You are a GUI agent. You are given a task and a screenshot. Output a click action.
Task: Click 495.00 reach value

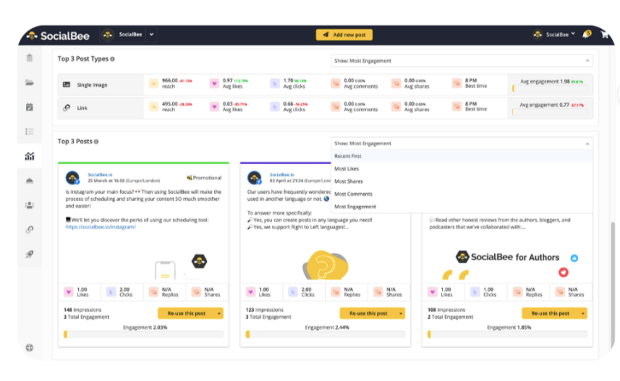click(169, 104)
